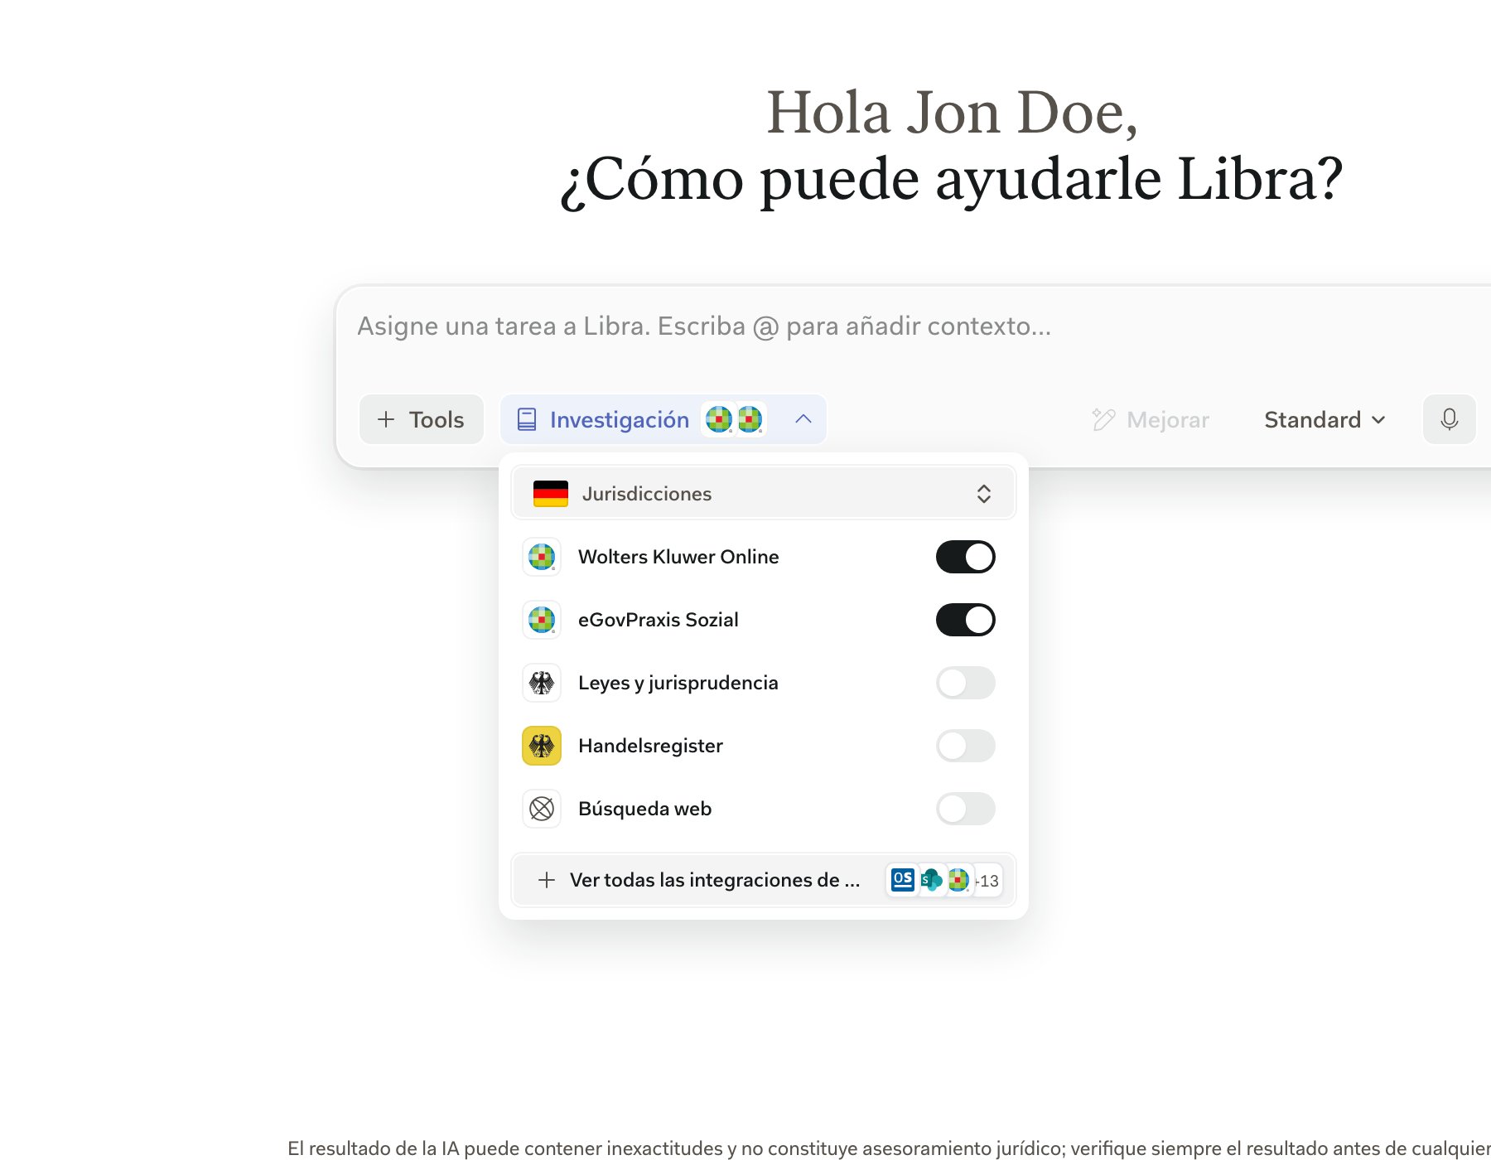1491x1160 pixels.
Task: Click the Leyes y jurisprudencia eagle icon
Action: (x=542, y=683)
